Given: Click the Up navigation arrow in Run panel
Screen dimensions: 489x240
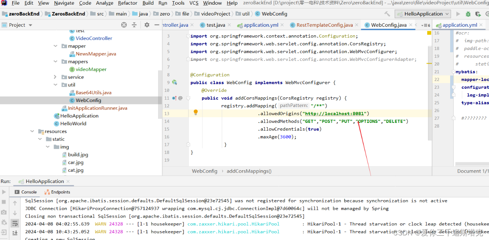Looking at the screenshot, I should click(15, 203).
